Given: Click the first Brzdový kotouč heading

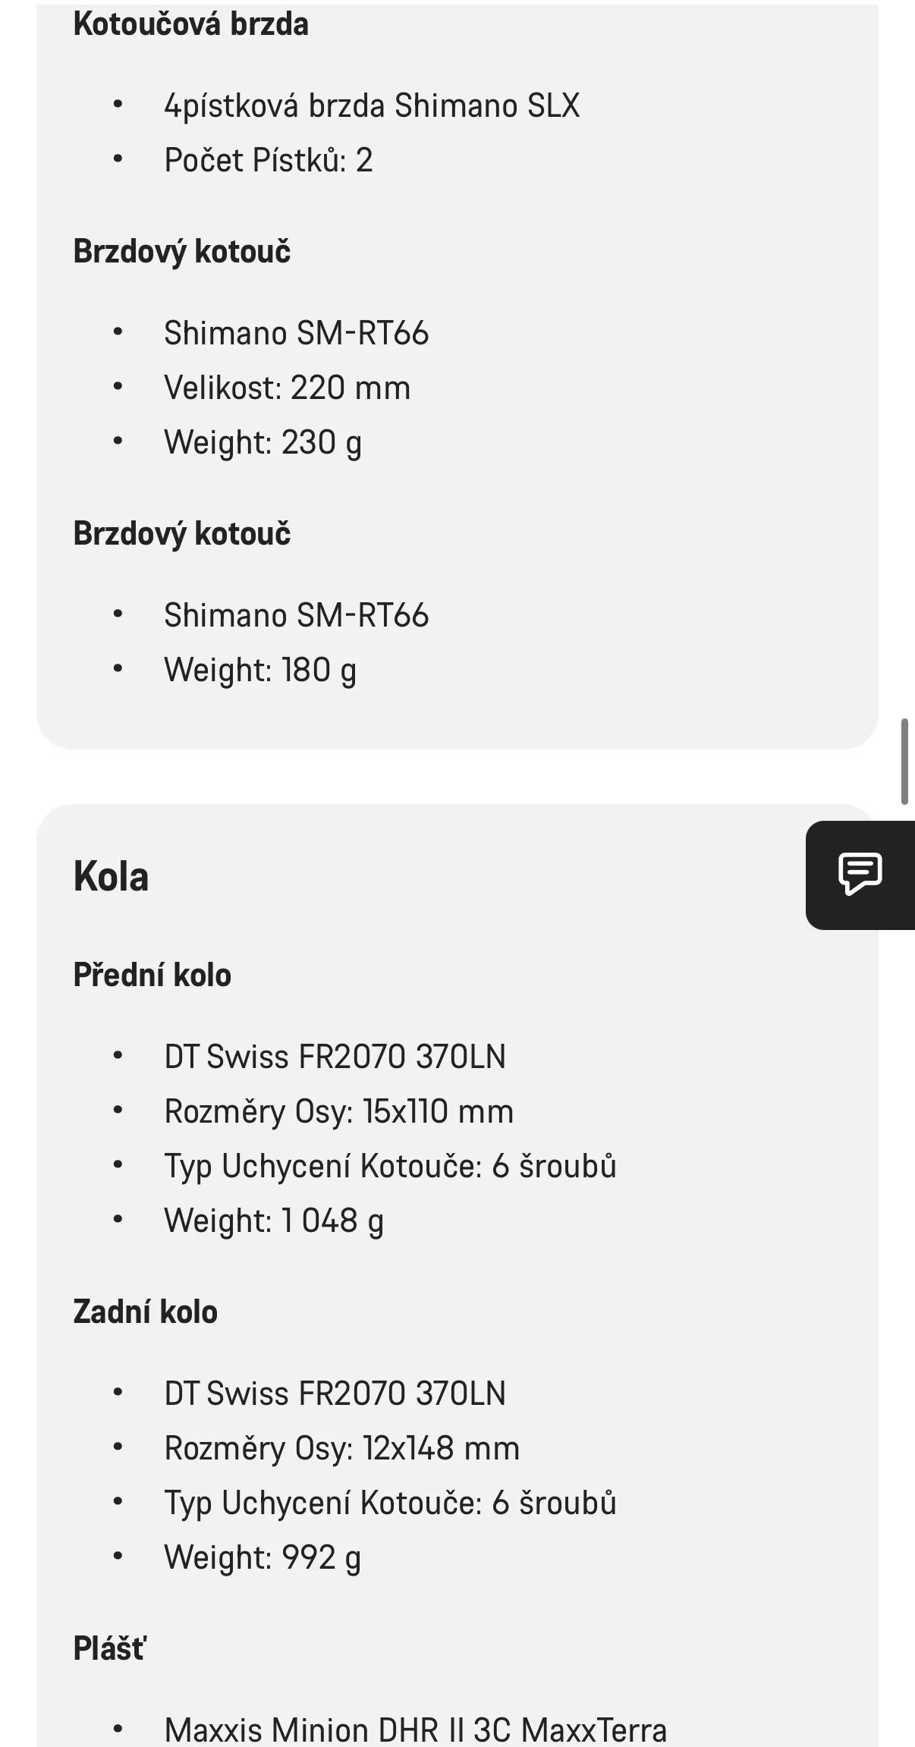Looking at the screenshot, I should 181,251.
